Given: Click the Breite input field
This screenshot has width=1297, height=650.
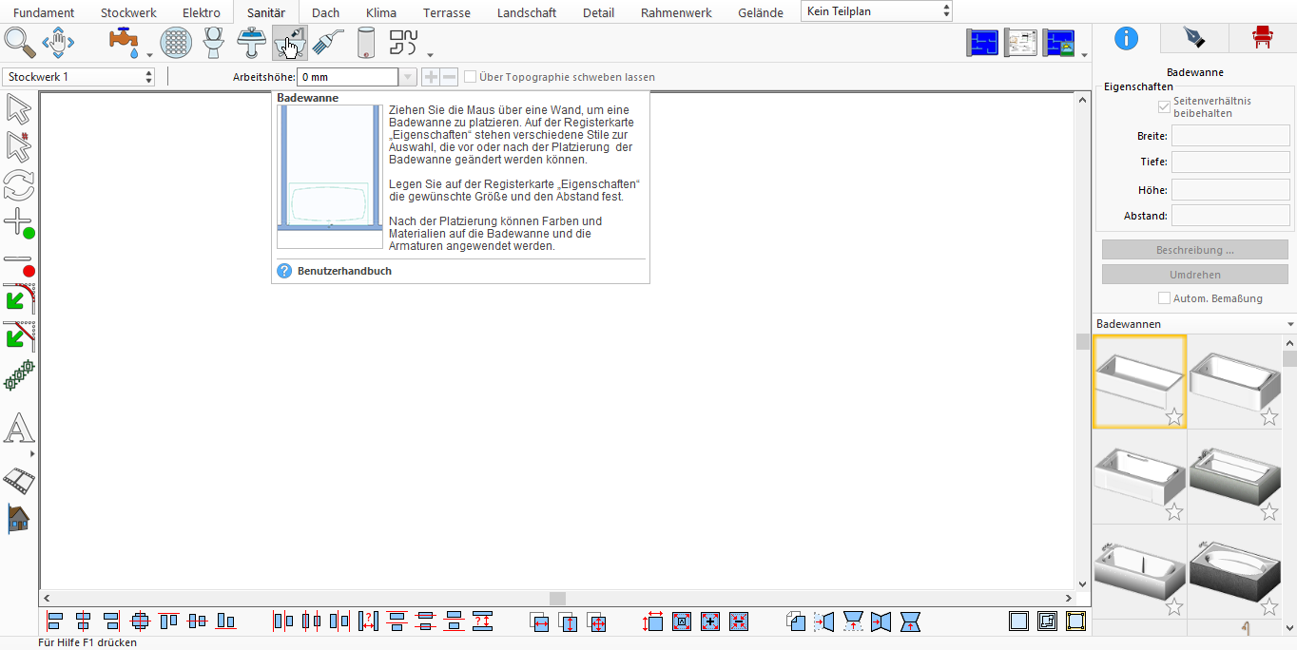Looking at the screenshot, I should point(1230,136).
